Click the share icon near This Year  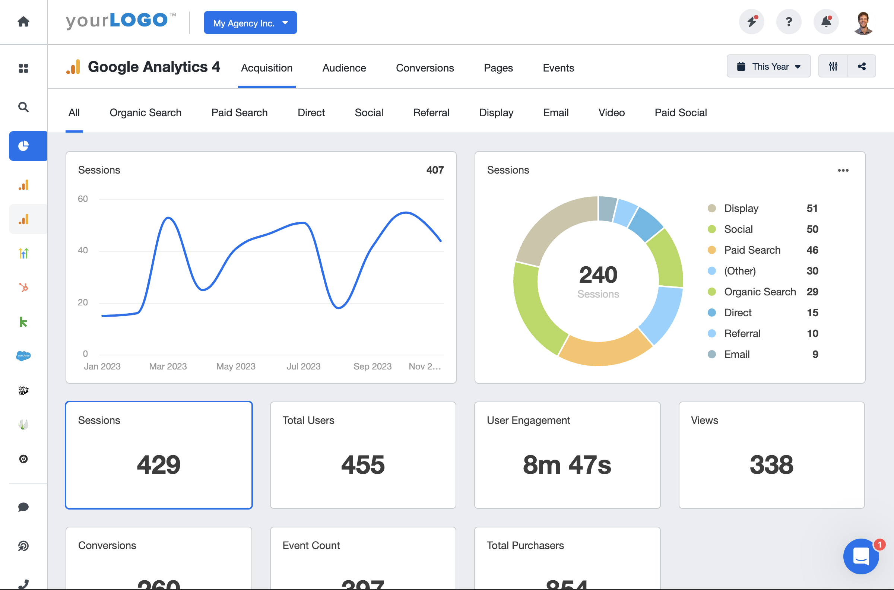coord(862,66)
